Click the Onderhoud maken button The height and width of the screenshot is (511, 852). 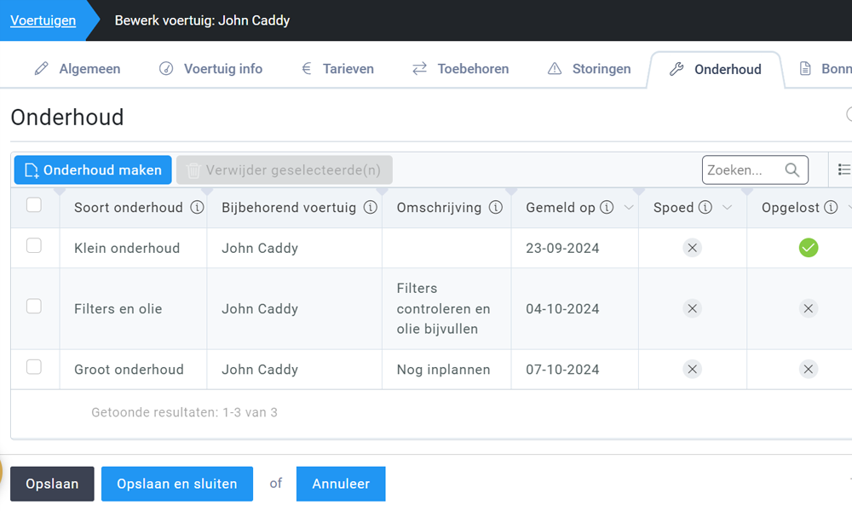click(x=93, y=170)
